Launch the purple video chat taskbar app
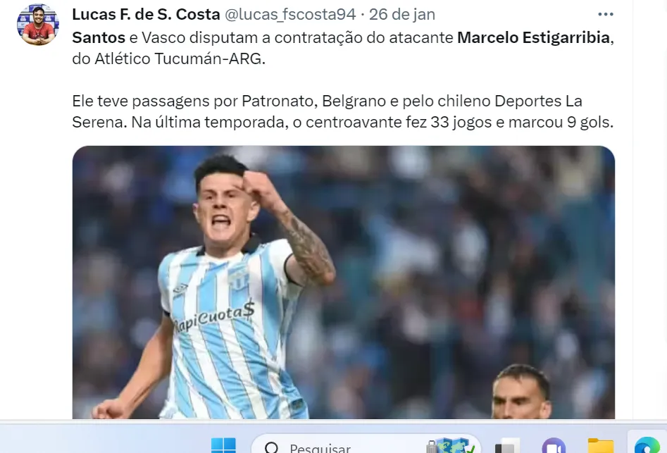Image resolution: width=667 pixels, height=453 pixels. click(554, 446)
